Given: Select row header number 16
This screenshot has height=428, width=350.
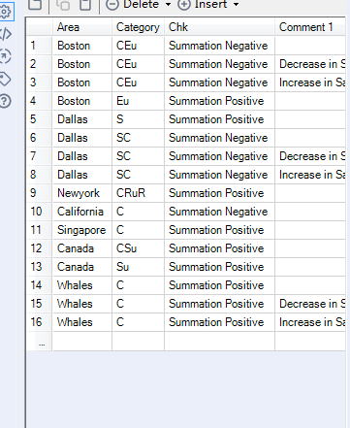Looking at the screenshot, I should pyautogui.click(x=39, y=322).
